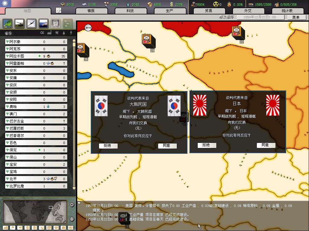Zoom out with the minimap minus button
309x231 pixels.
(72, 219)
